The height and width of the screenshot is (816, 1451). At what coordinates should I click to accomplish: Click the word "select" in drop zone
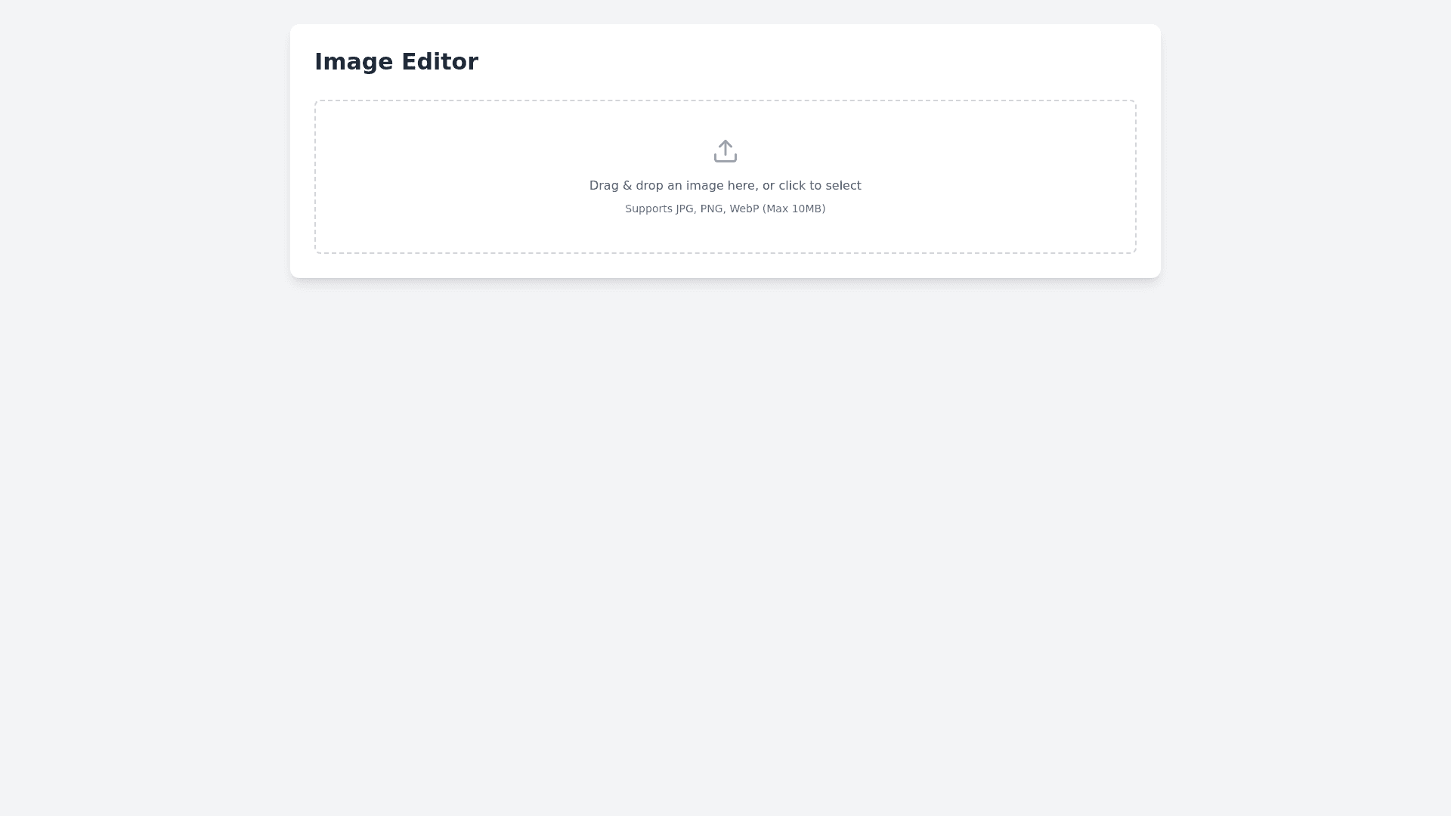click(843, 186)
